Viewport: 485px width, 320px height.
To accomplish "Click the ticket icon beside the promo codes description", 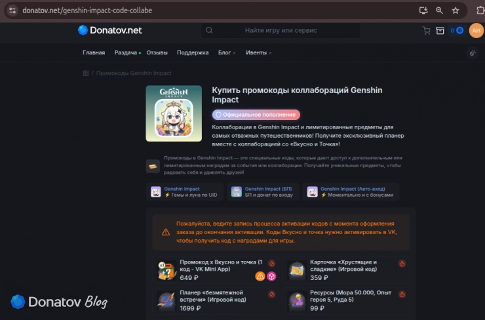I will (153, 166).
